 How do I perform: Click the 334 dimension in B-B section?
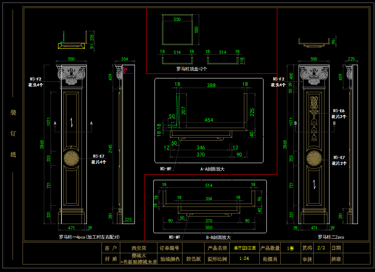point(208,198)
